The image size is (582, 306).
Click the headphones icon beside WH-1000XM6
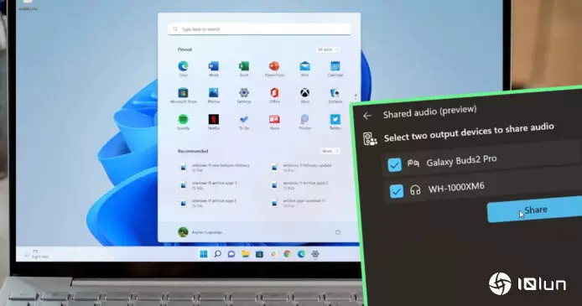(x=415, y=190)
